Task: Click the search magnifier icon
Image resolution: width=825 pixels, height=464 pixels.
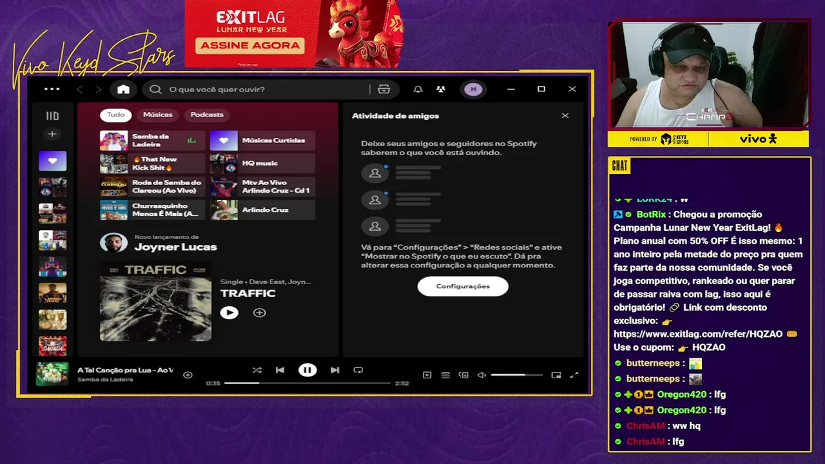Action: pos(155,90)
